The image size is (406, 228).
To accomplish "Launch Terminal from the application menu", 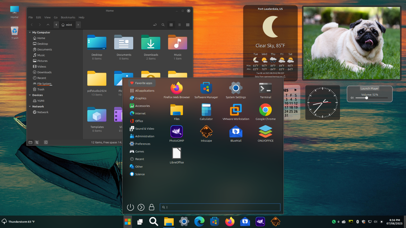I will [x=265, y=90].
